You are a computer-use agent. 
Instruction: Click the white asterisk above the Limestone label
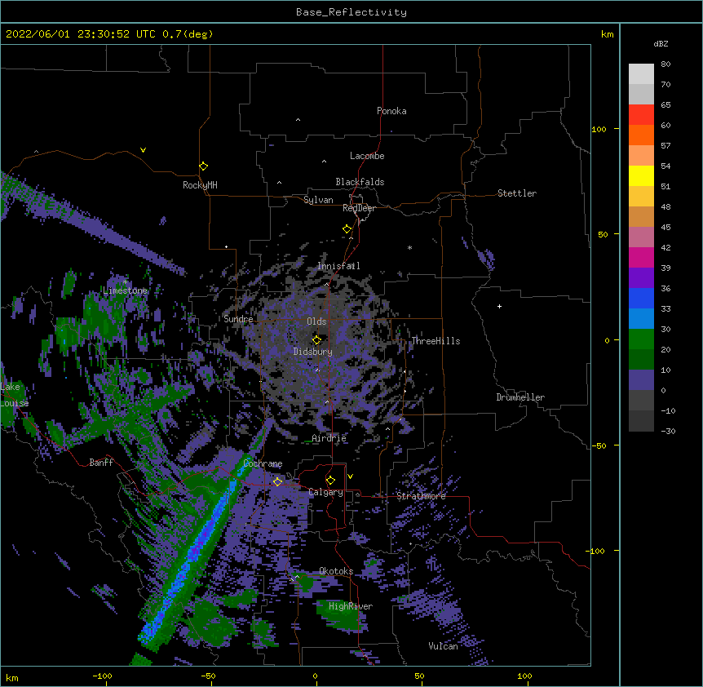tap(125, 282)
